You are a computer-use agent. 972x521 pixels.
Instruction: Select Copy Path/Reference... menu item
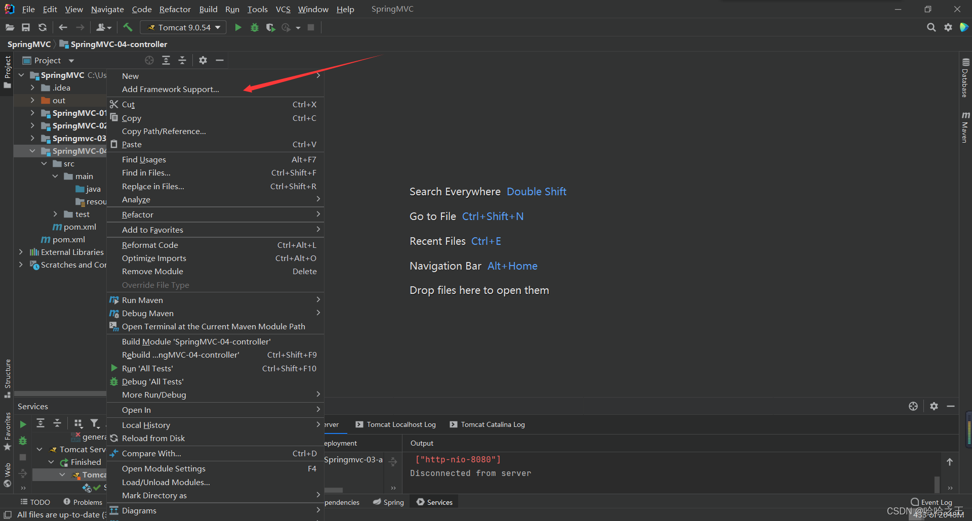pos(215,131)
